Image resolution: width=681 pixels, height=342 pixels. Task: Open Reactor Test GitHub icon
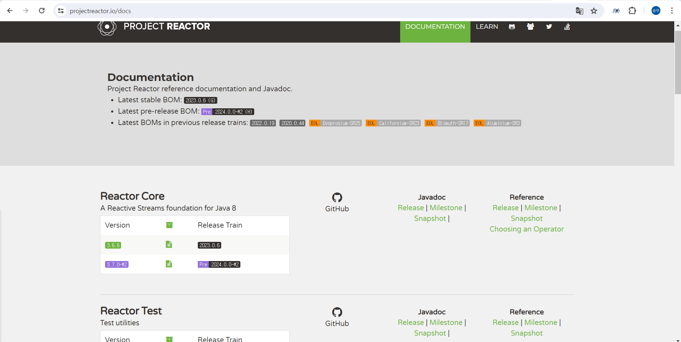[x=337, y=312]
